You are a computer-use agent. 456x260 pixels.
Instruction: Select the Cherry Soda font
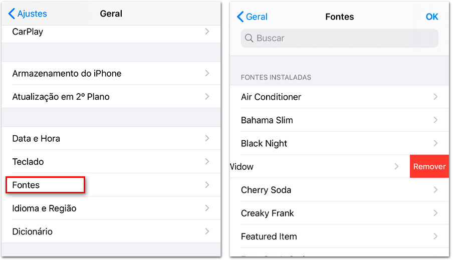click(x=339, y=190)
